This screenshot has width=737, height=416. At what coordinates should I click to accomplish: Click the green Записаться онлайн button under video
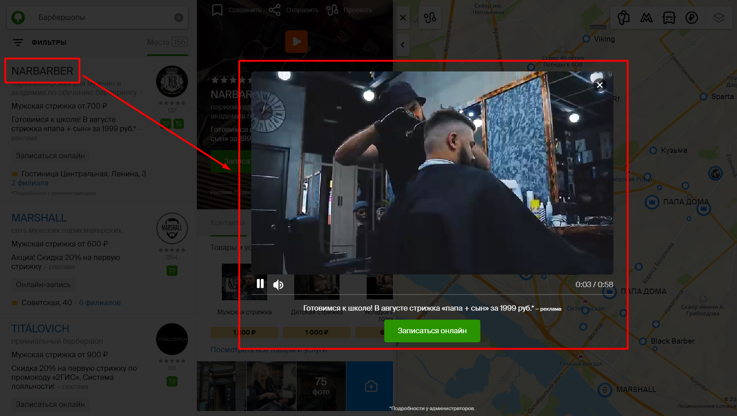click(432, 331)
